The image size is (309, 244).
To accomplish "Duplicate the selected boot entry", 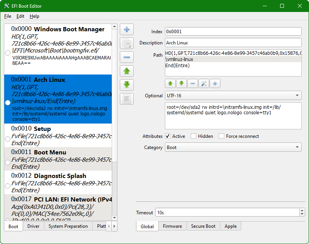I will click(x=126, y=43).
